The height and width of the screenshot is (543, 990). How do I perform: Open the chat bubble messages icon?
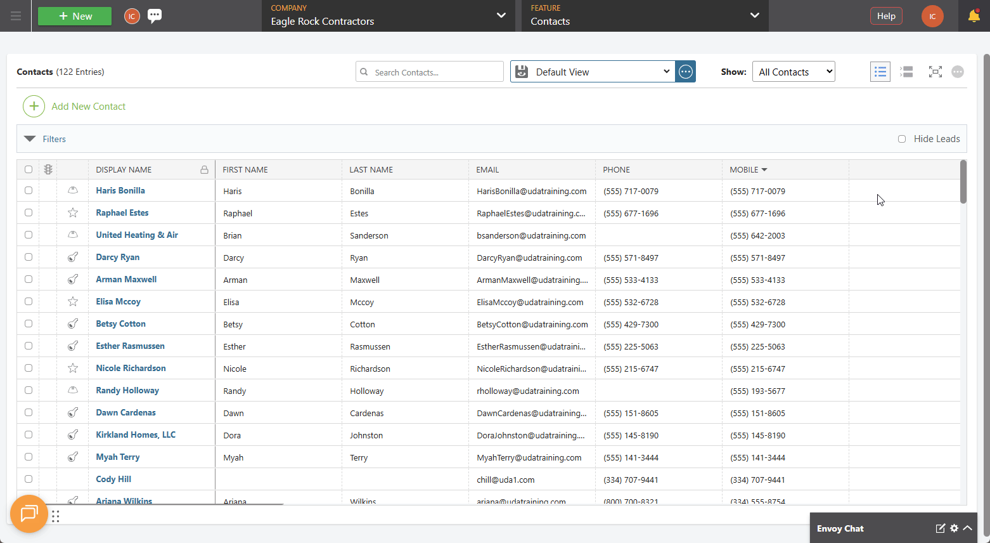[x=155, y=16]
